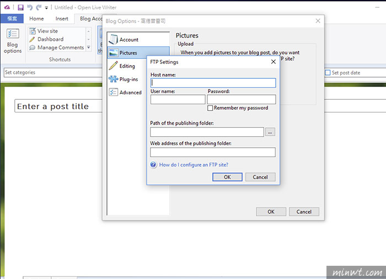Open Manage Comments shortcut

click(57, 47)
